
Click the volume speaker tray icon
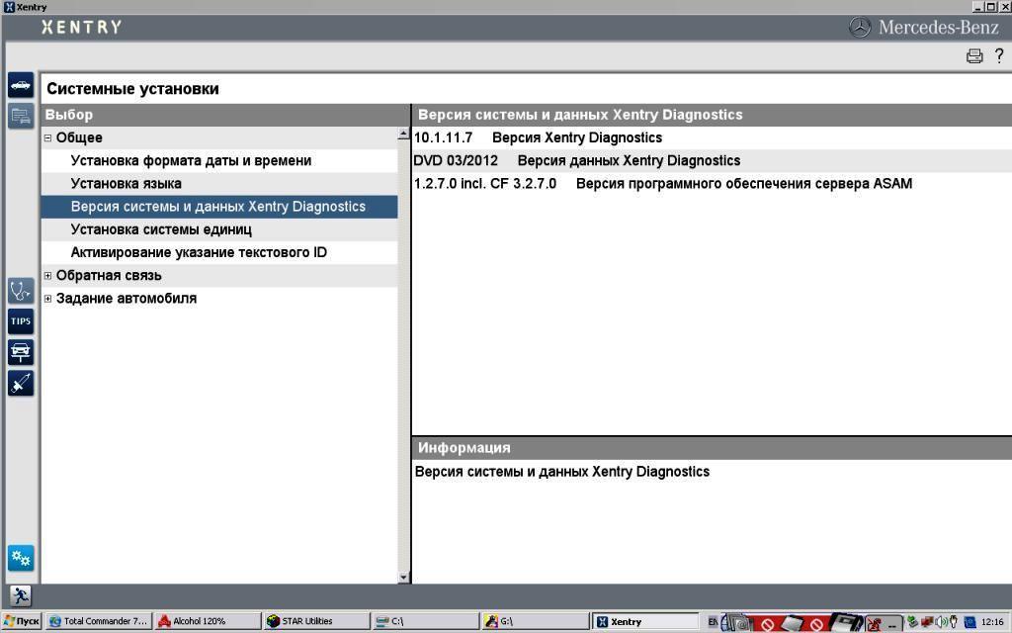coord(940,622)
